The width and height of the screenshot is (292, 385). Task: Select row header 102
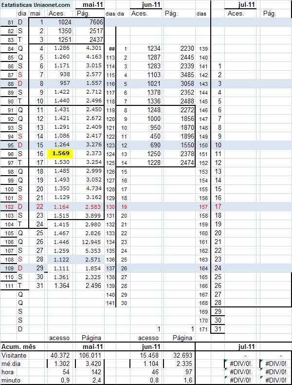(x=8, y=206)
